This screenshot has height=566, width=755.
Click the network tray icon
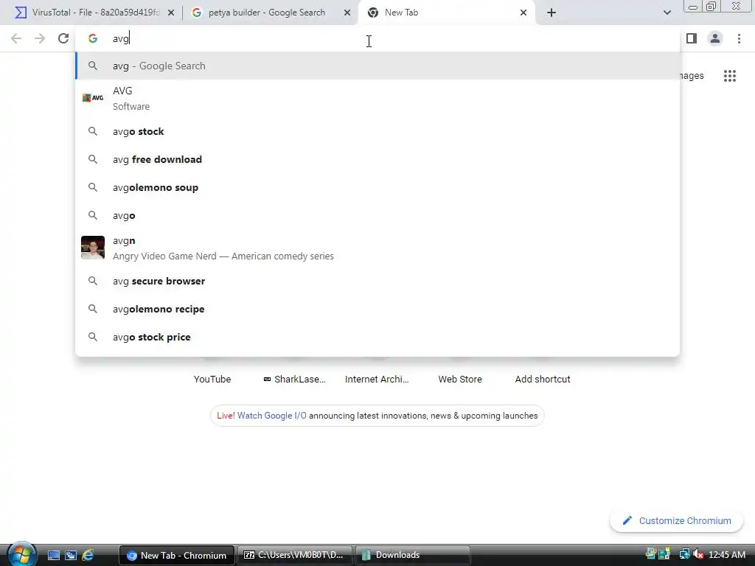tap(684, 554)
